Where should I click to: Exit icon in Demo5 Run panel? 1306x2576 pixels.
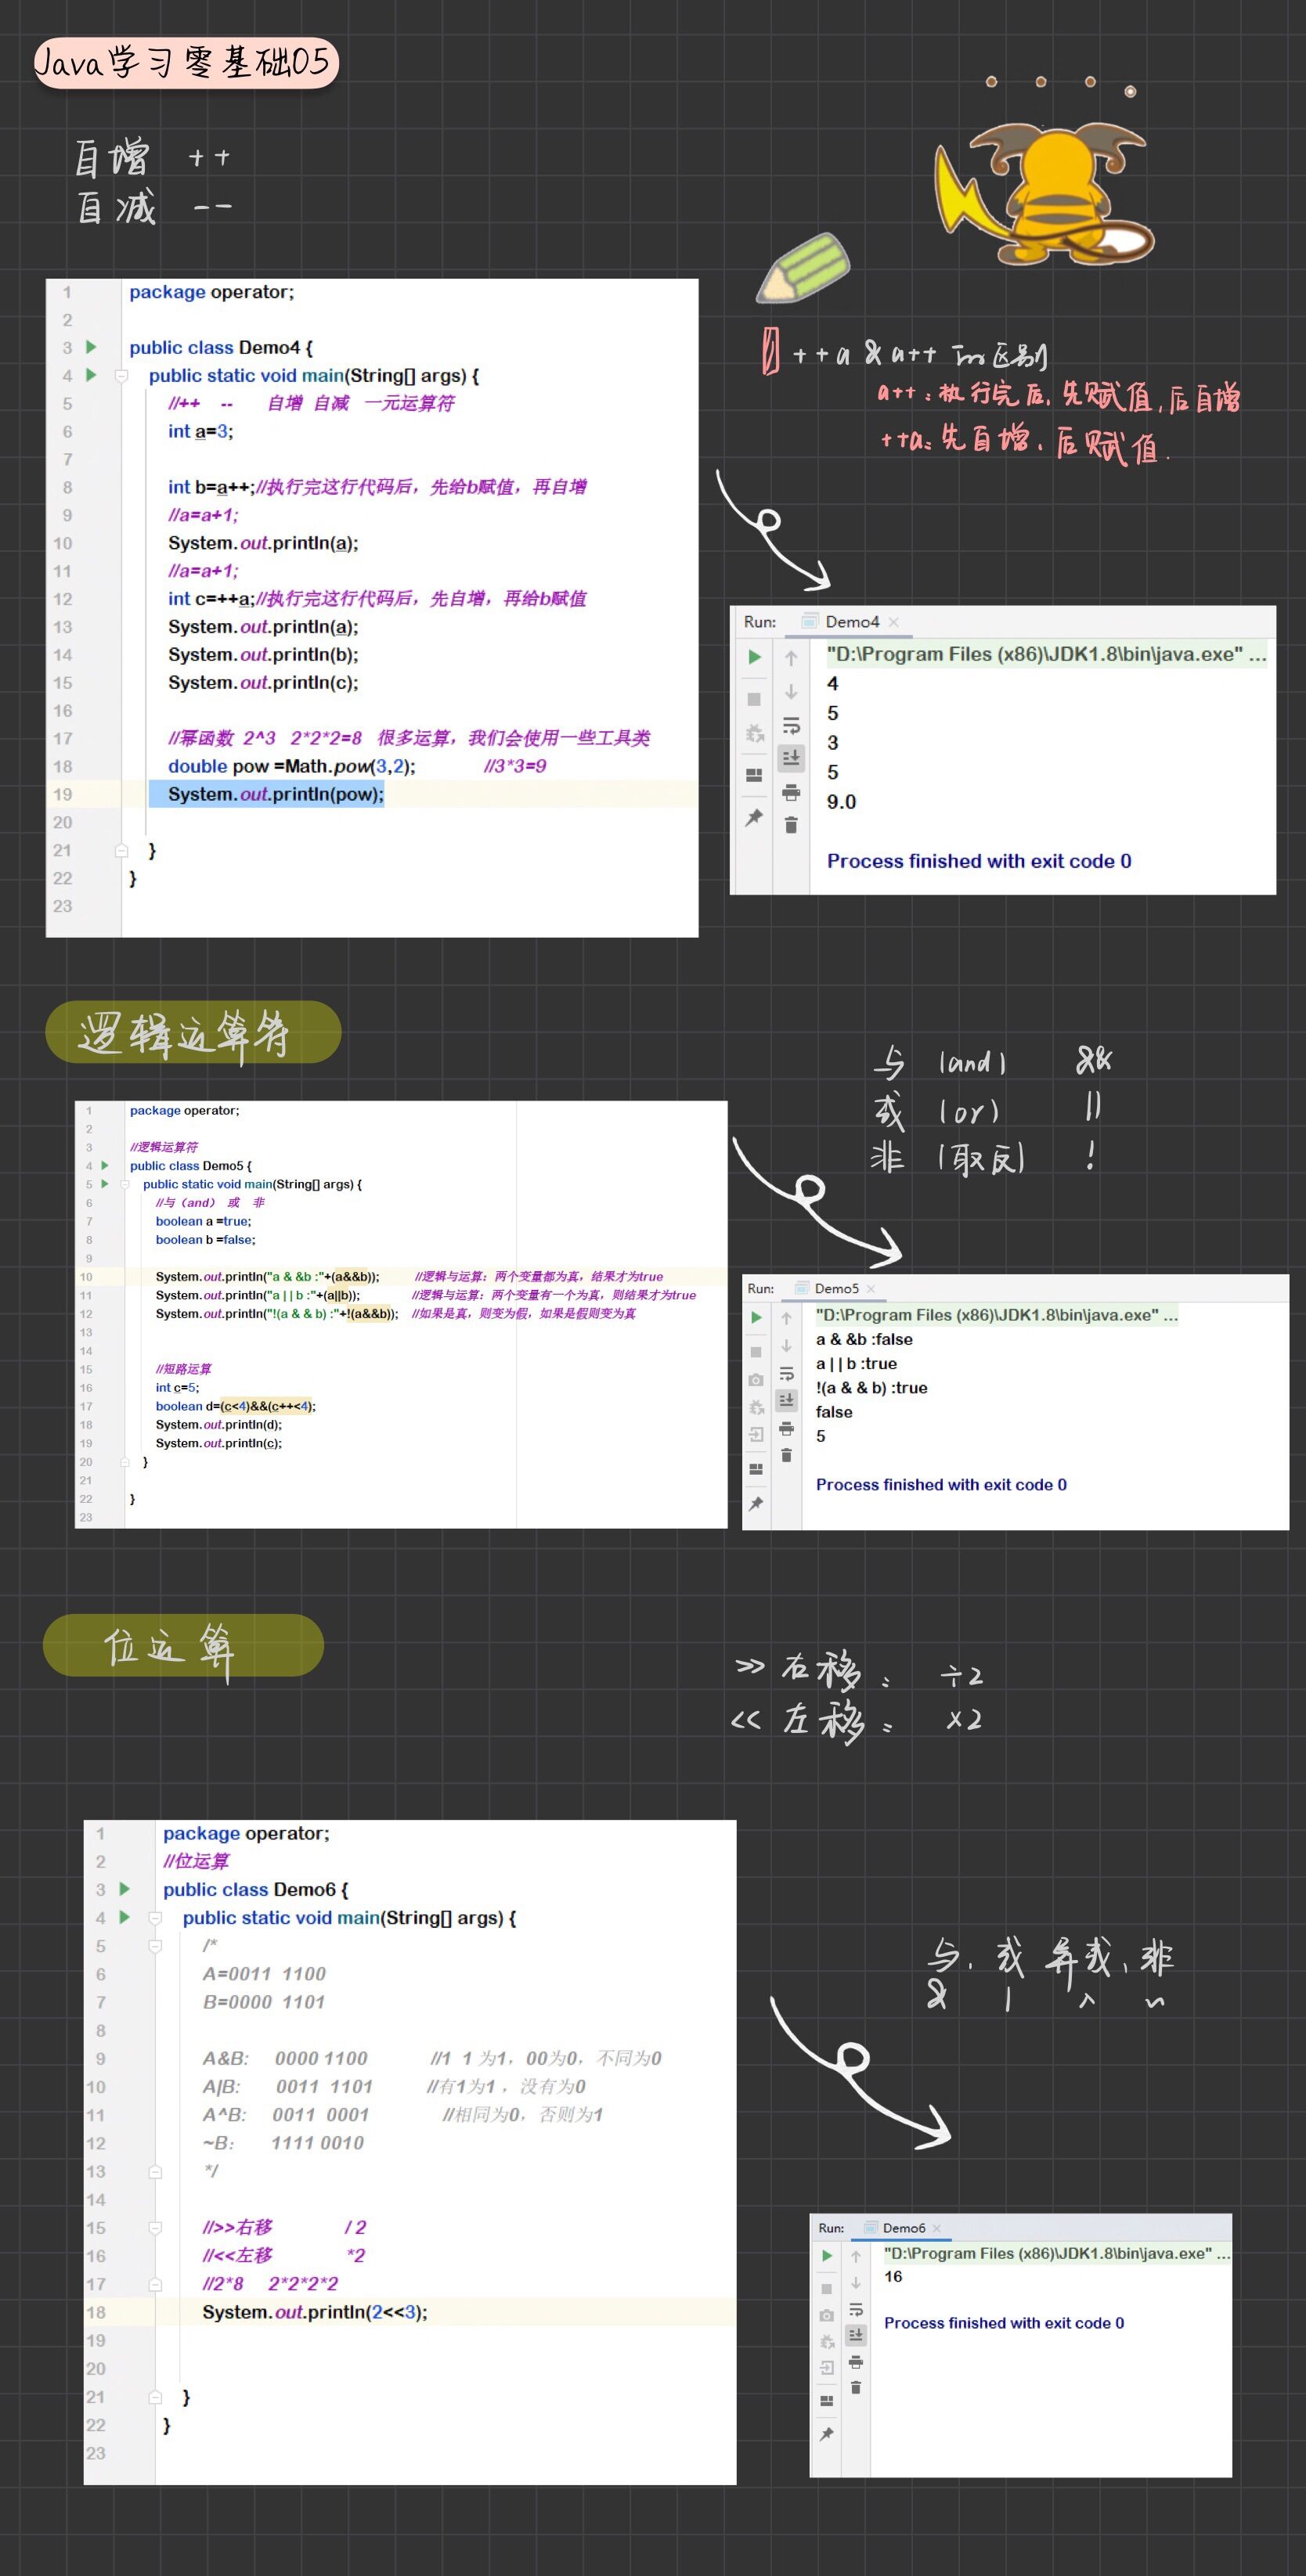756,1434
